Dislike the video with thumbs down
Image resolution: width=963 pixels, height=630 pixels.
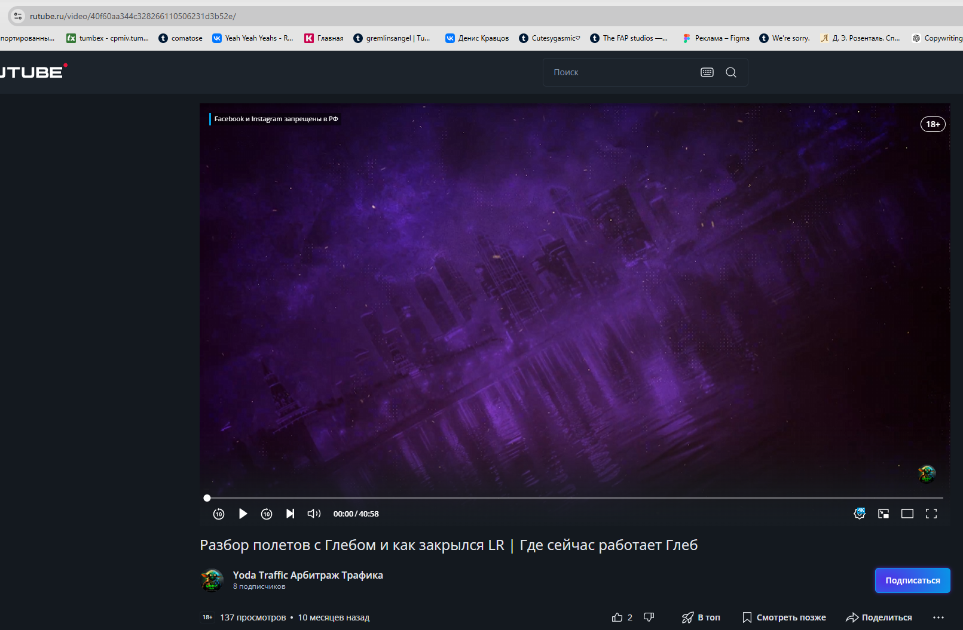(649, 617)
